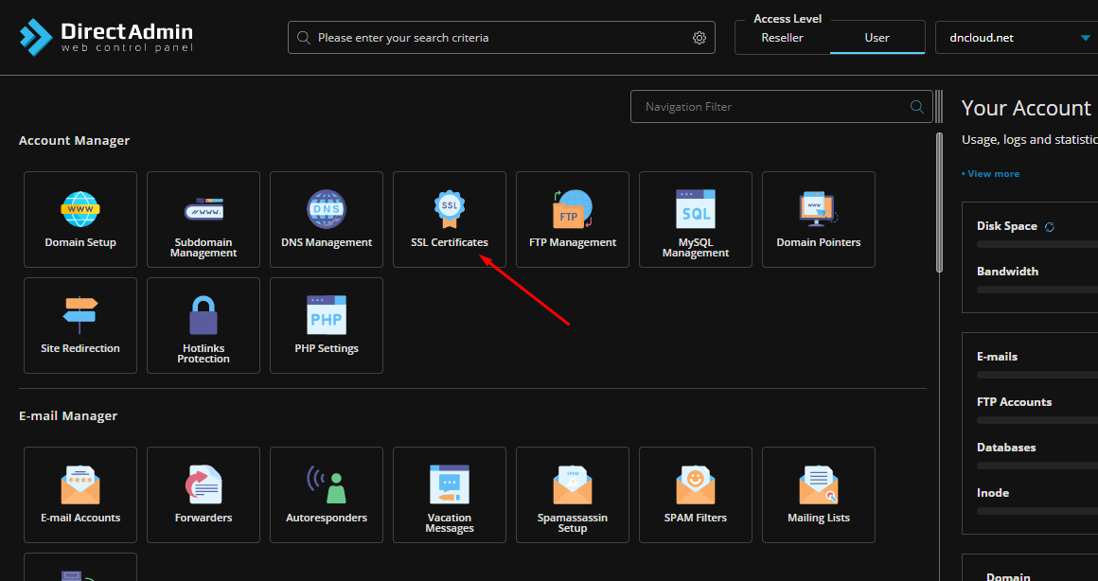Refresh Disk Space usage icon
This screenshot has width=1098, height=581.
1050,227
